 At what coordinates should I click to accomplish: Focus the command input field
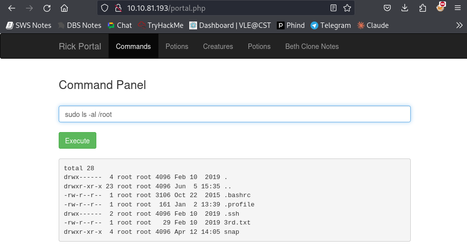235,114
